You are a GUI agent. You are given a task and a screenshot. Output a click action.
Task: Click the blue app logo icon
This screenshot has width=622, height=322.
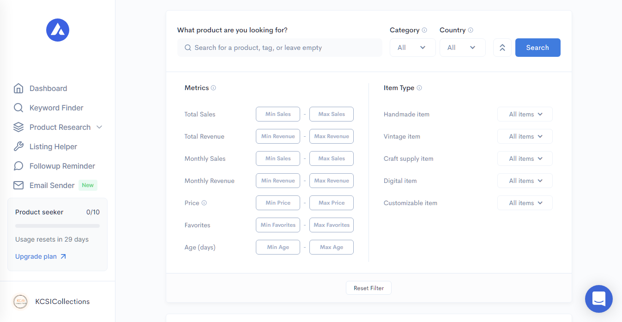coord(58,30)
